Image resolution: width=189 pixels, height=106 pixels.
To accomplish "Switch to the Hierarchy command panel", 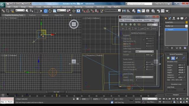I will point(174,18).
